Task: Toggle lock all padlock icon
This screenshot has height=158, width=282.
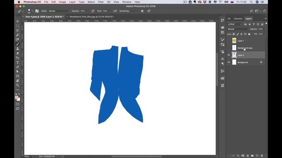Action: pos(249,34)
